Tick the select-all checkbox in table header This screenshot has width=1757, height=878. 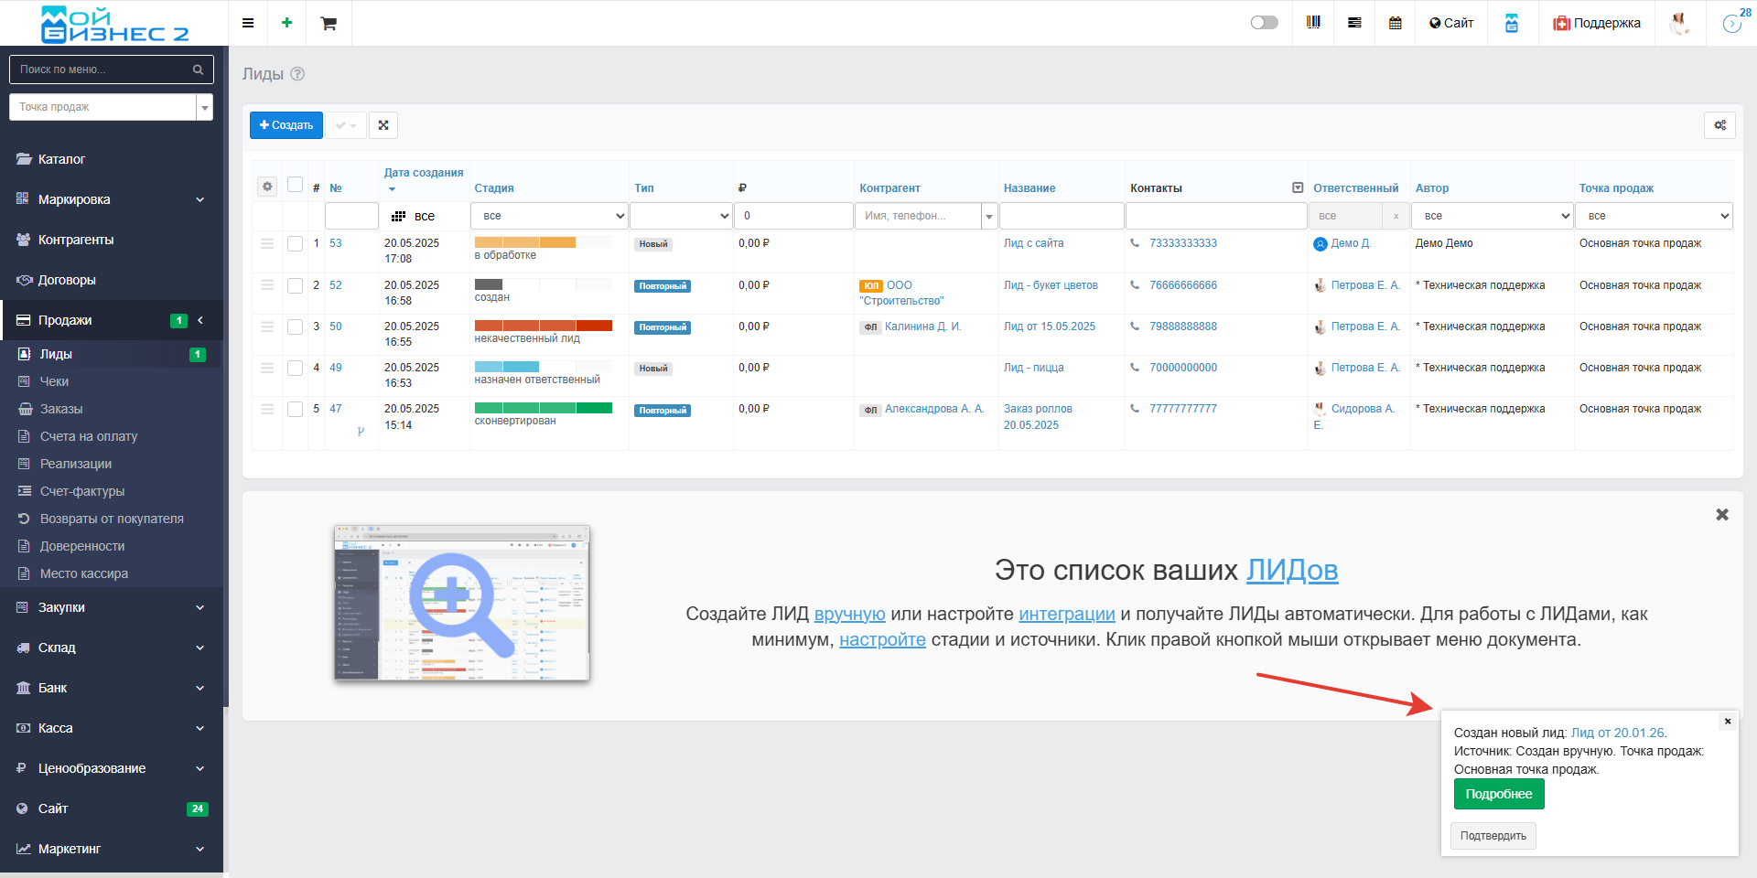pyautogui.click(x=295, y=185)
